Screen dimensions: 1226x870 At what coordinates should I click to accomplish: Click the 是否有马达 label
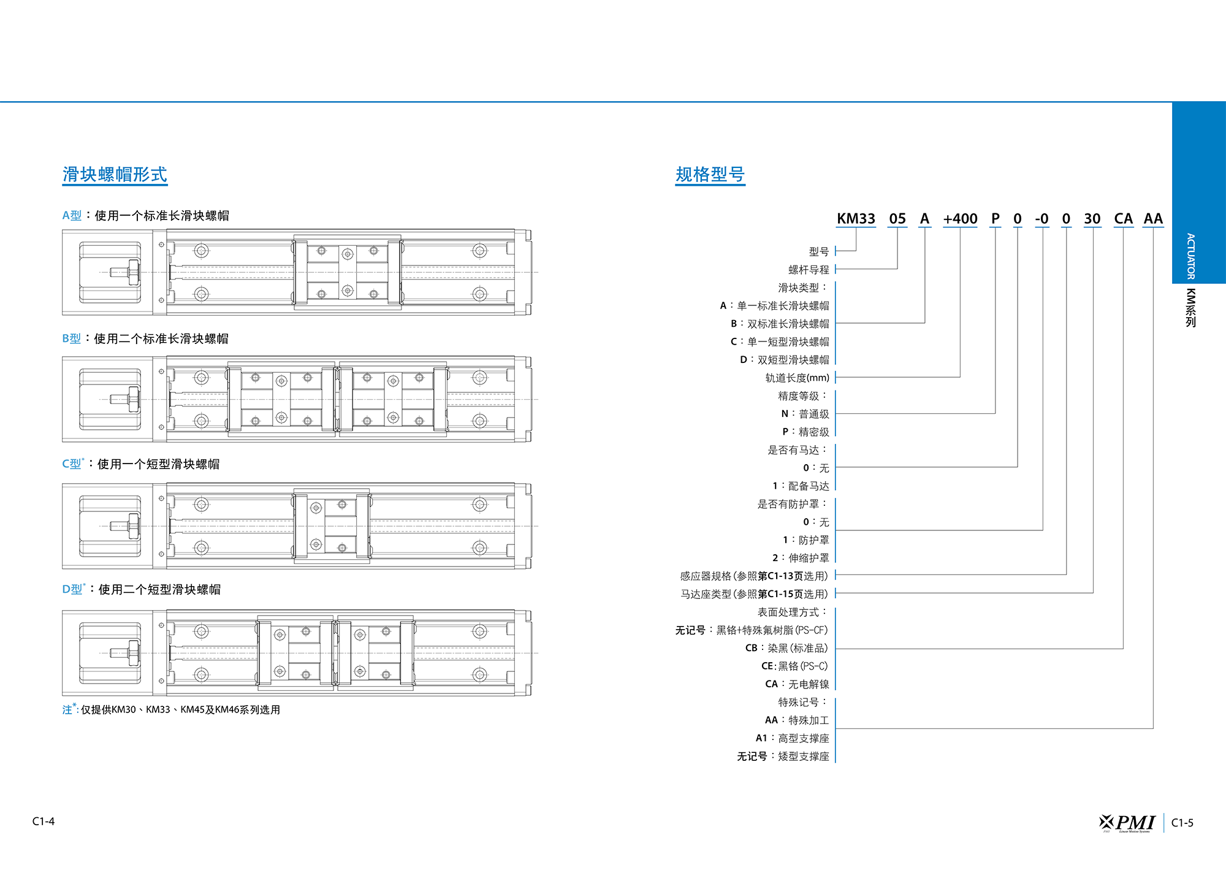(798, 449)
